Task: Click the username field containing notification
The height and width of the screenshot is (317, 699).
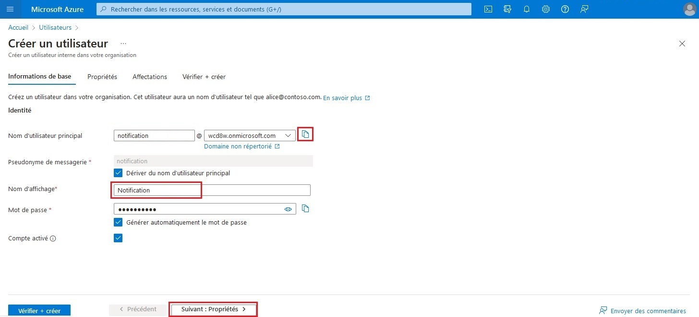Action: [154, 136]
